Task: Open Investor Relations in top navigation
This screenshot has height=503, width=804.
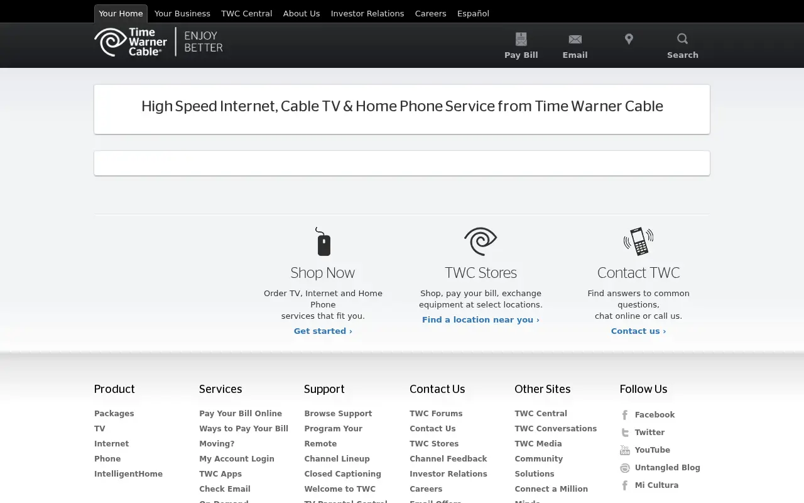Action: (367, 13)
